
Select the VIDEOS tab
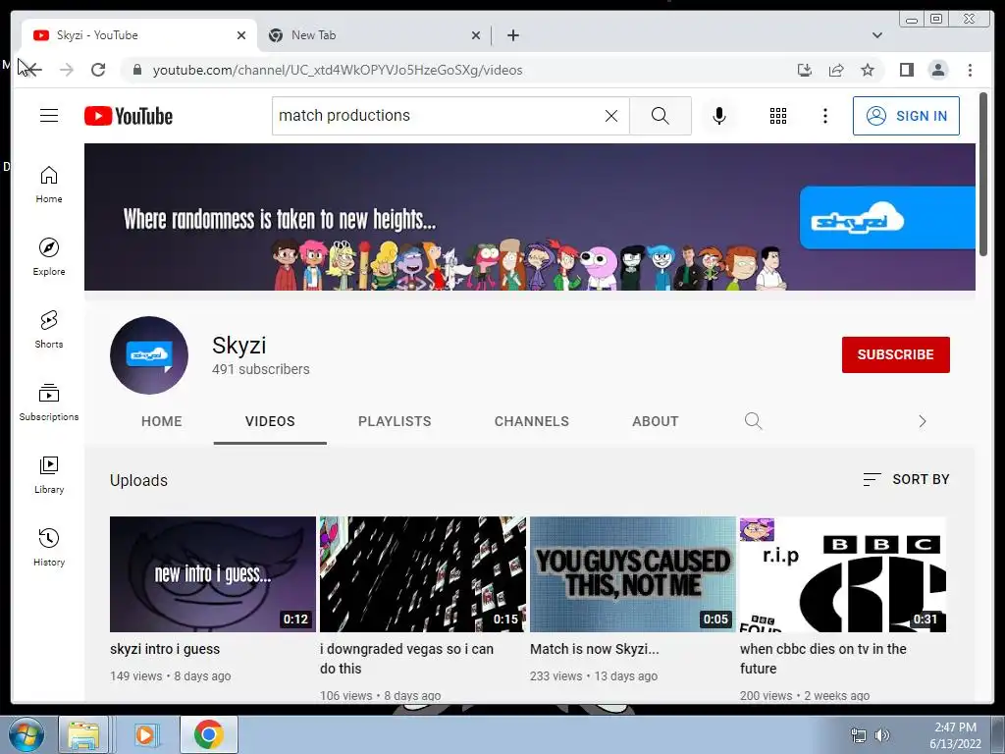click(x=270, y=421)
